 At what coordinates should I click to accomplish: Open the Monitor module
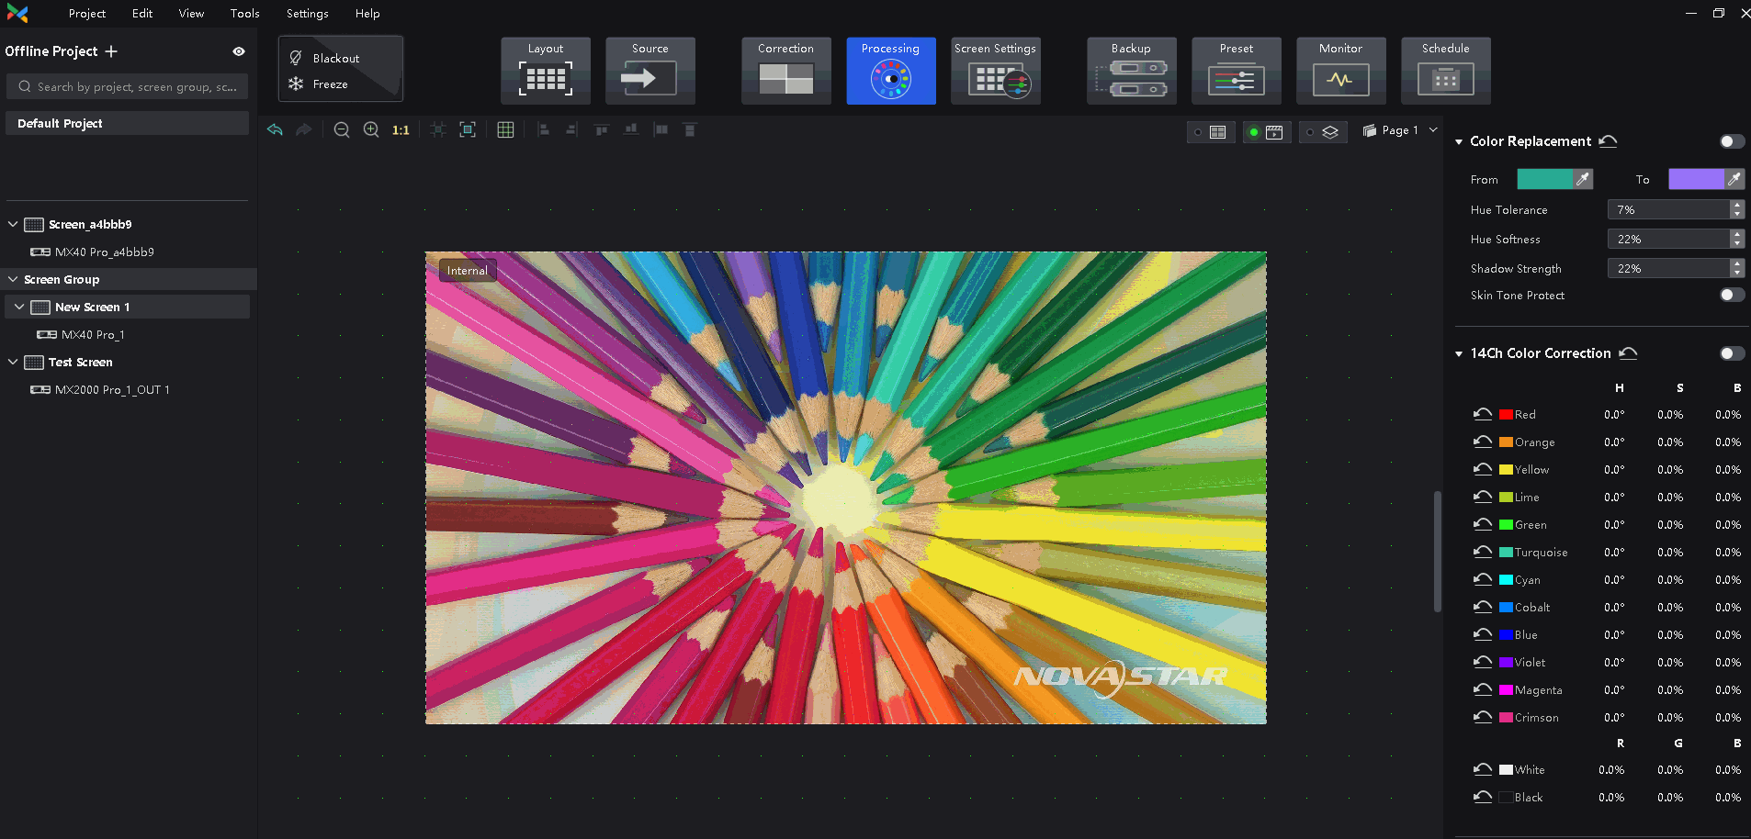click(1340, 71)
